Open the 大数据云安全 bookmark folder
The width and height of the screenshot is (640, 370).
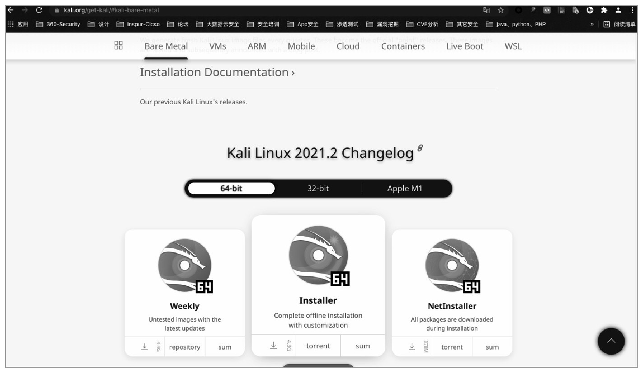pyautogui.click(x=218, y=24)
